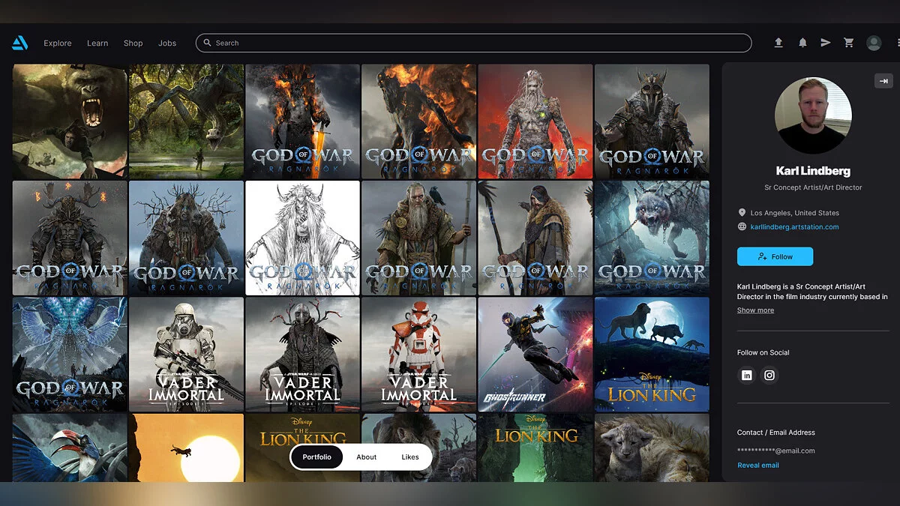Open messages paper plane icon
The width and height of the screenshot is (900, 506).
click(x=825, y=43)
